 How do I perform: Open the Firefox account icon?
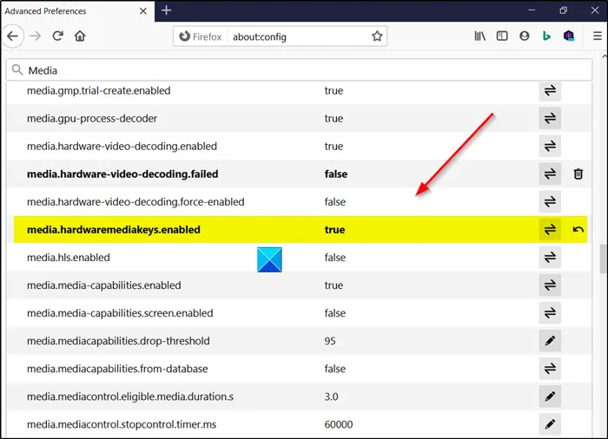[x=525, y=36]
